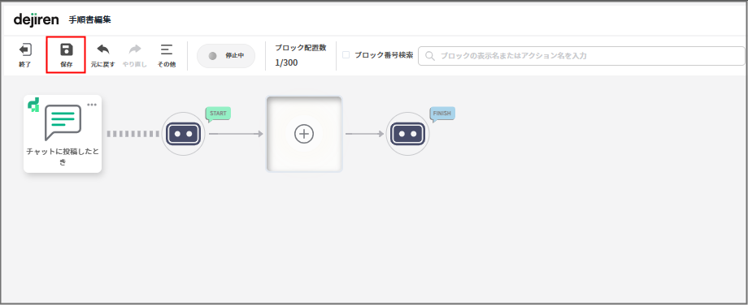Click the ブロック配置数 label

point(301,48)
